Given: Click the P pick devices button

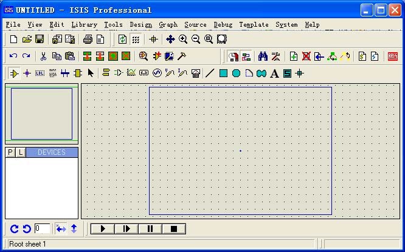Looking at the screenshot, I should [10, 152].
